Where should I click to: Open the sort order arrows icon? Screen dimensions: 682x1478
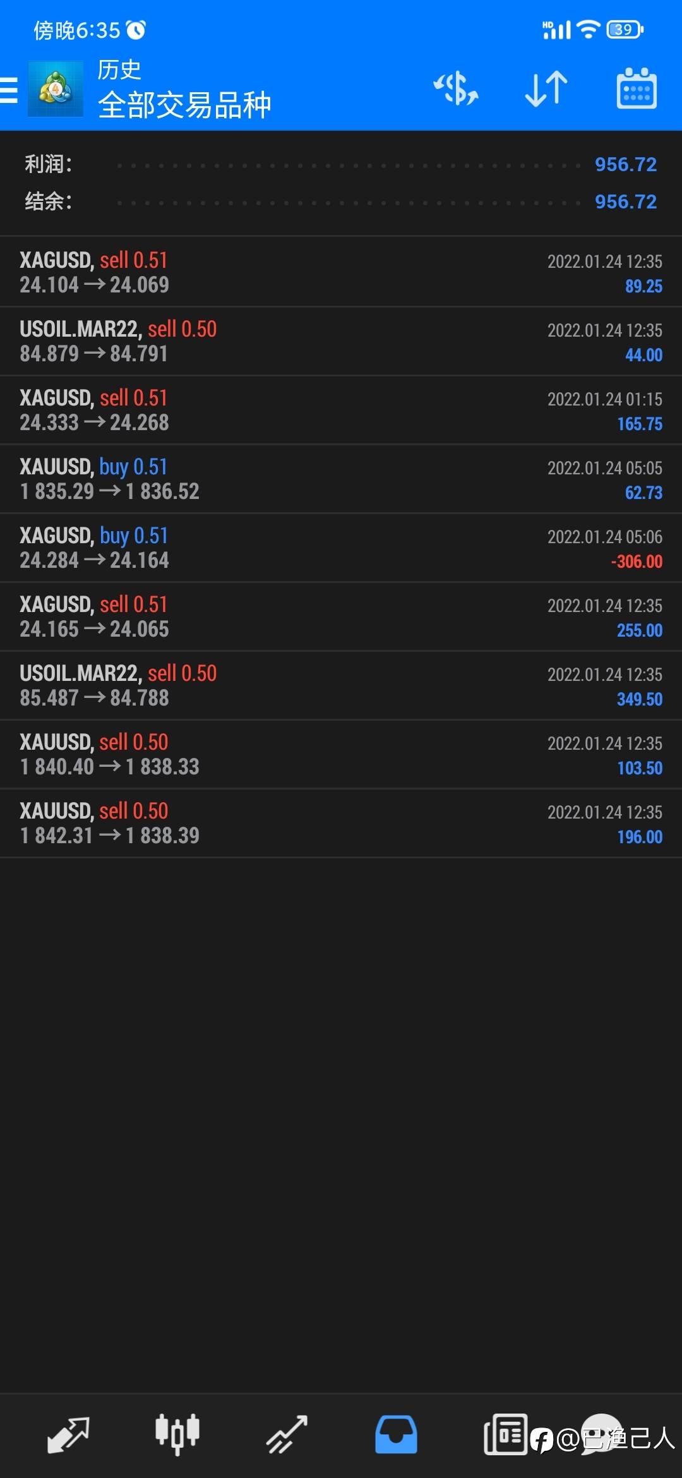point(546,88)
